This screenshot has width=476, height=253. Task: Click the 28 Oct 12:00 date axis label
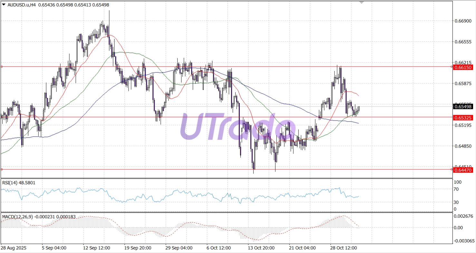tap(344, 248)
